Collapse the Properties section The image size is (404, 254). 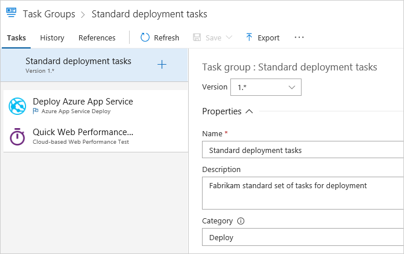pyautogui.click(x=249, y=111)
